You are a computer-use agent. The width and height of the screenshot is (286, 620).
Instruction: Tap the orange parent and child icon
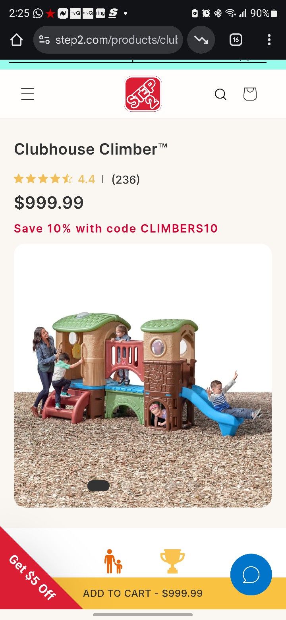pyautogui.click(x=113, y=561)
